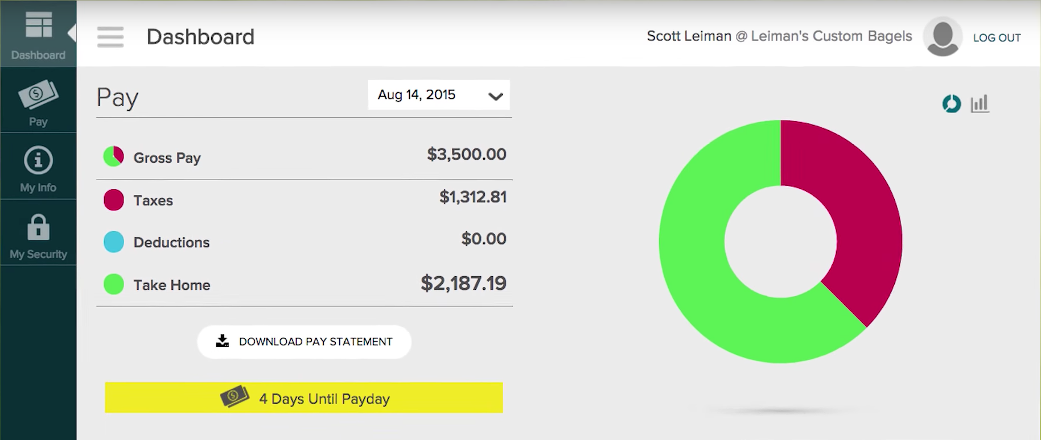Click the user profile avatar
The width and height of the screenshot is (1041, 440).
tap(943, 37)
